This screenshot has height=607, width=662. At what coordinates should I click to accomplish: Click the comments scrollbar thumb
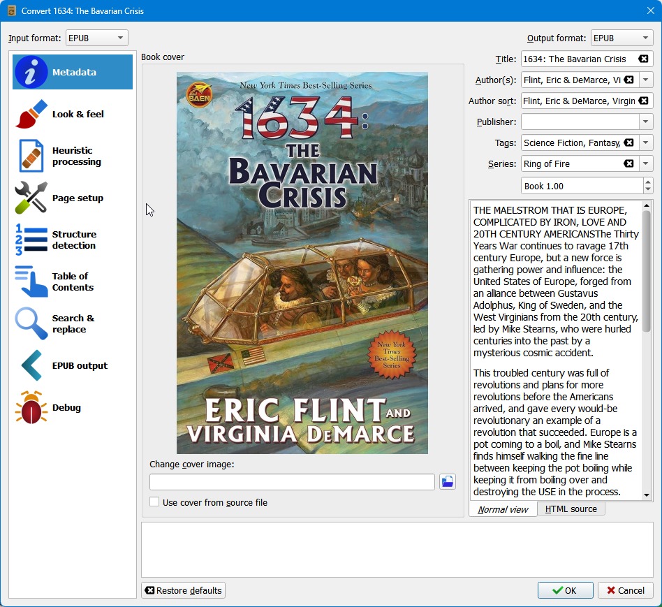tap(647, 270)
